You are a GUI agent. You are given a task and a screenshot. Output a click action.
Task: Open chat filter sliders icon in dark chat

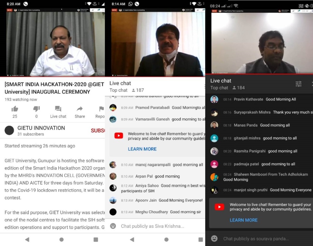pyautogui.click(x=299, y=84)
